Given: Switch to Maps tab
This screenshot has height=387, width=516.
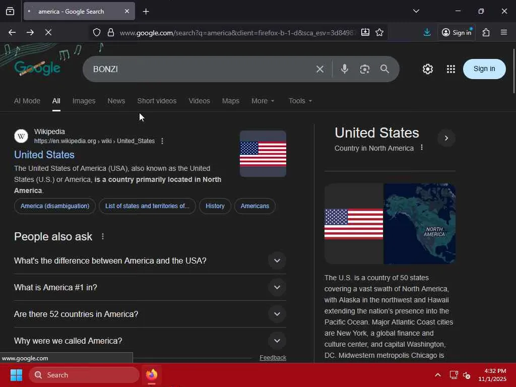Looking at the screenshot, I should (231, 101).
